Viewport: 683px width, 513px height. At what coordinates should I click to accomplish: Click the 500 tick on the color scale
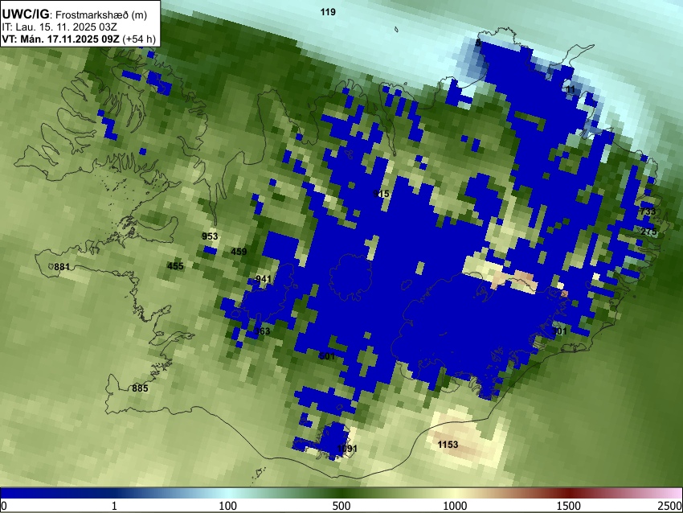pos(341,506)
